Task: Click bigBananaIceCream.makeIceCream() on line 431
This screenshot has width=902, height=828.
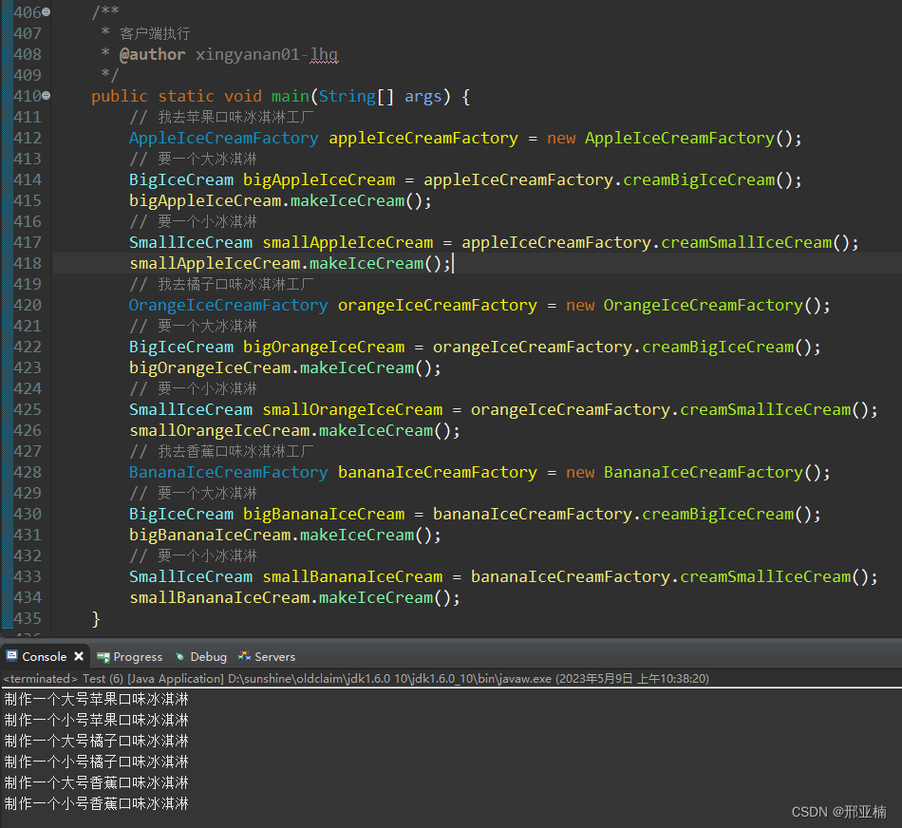Action: click(x=285, y=536)
